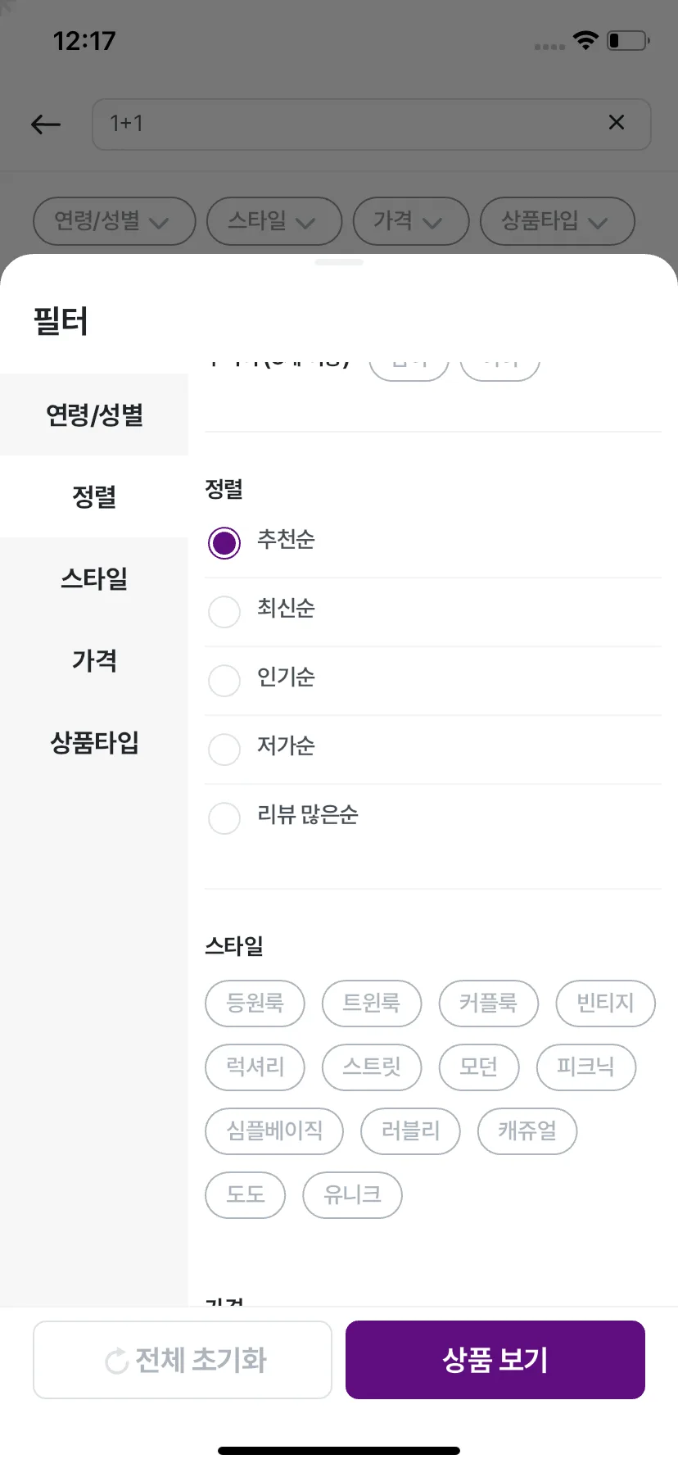Open the 스타일 dropdown chip at top
678x1468 pixels.
[273, 221]
